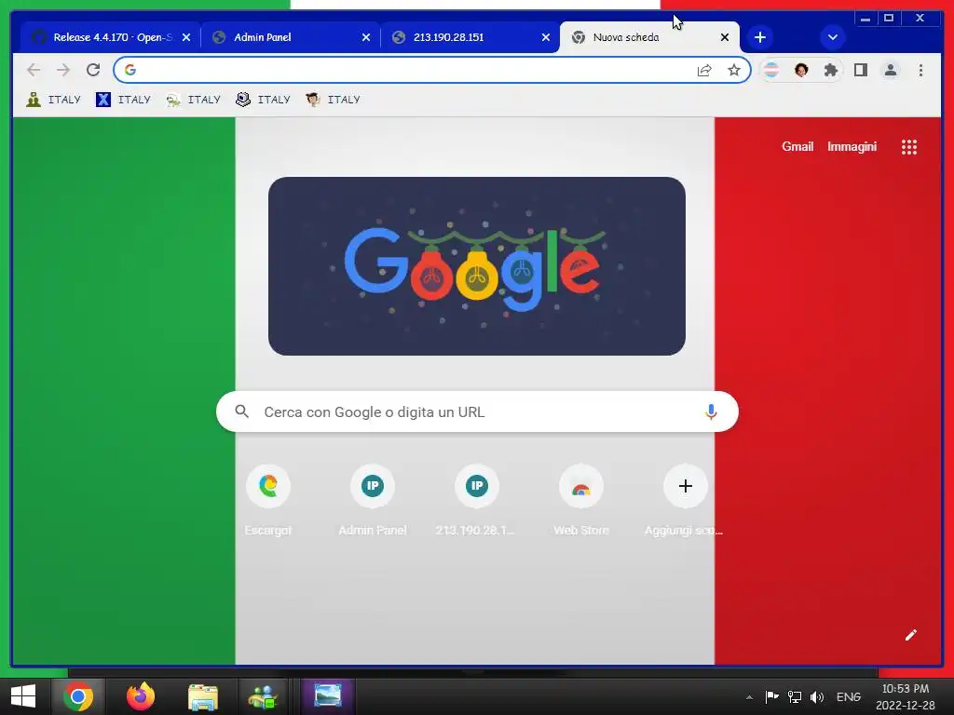Image resolution: width=954 pixels, height=715 pixels.
Task: Open the picture viewer taskbar icon
Action: pyautogui.click(x=328, y=696)
